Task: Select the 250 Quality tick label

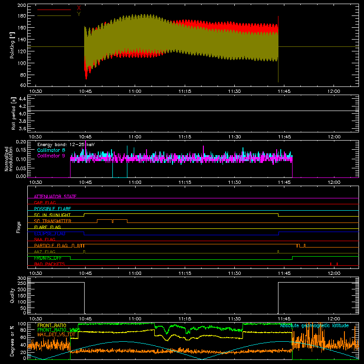Action: [22, 283]
